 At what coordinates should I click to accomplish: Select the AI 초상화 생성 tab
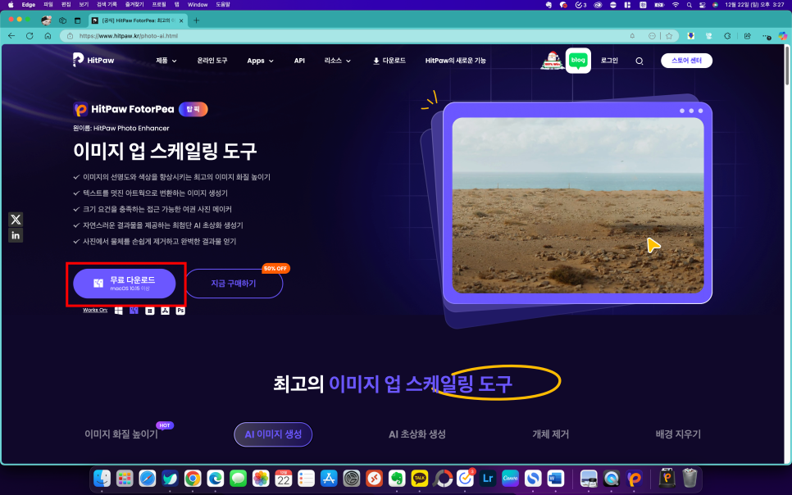tap(417, 434)
